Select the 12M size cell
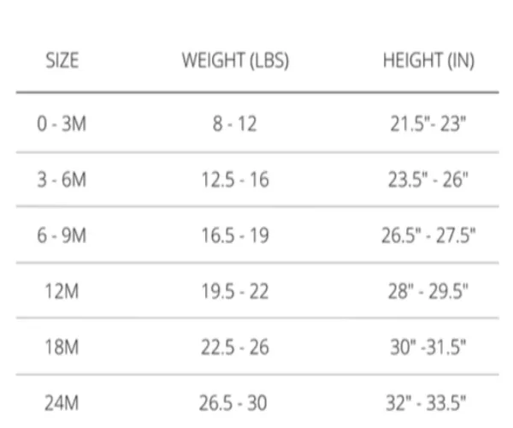The height and width of the screenshot is (428, 513). [x=62, y=291]
